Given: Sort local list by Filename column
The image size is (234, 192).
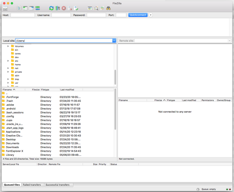Looking at the screenshot, I should [13, 89].
